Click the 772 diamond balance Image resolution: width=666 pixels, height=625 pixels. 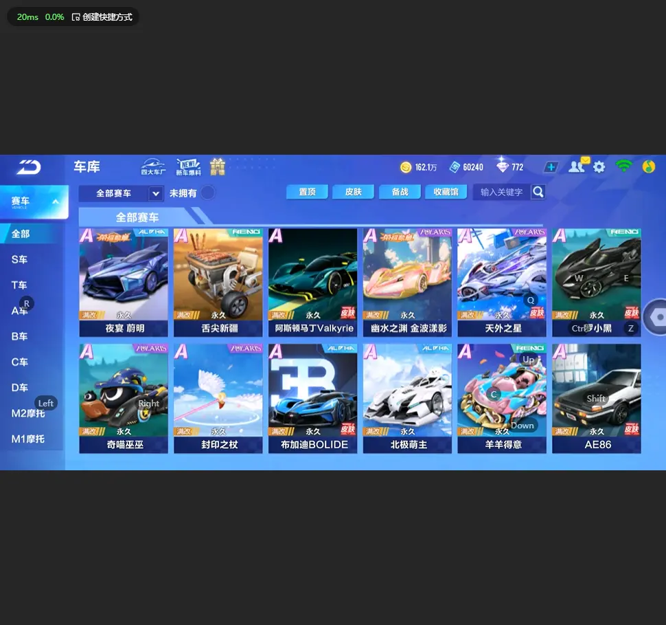point(517,168)
